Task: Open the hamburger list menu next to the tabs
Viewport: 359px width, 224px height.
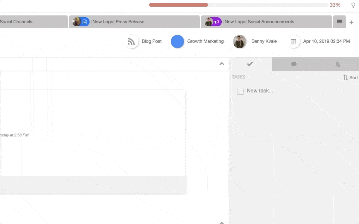Action: (339, 22)
